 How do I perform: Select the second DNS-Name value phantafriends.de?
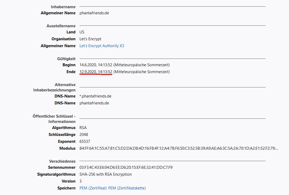[x=94, y=103]
